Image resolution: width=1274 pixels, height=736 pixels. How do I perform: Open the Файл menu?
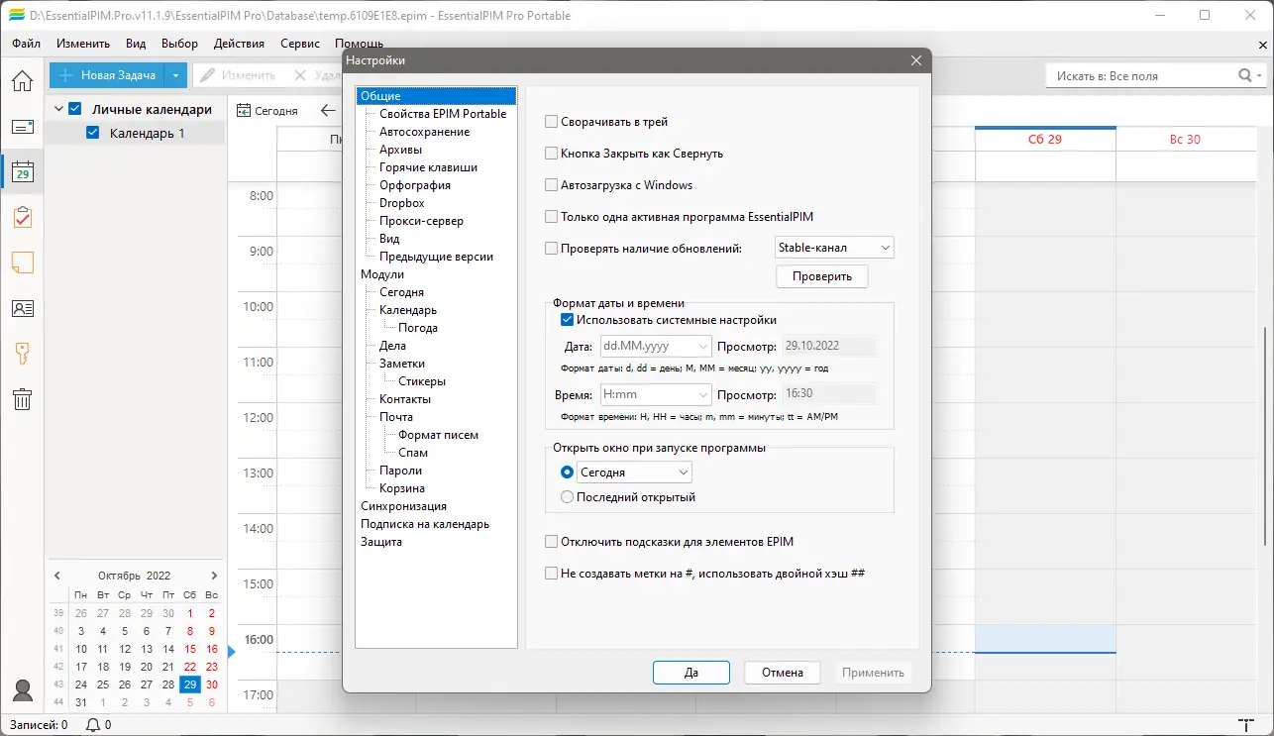click(x=27, y=44)
